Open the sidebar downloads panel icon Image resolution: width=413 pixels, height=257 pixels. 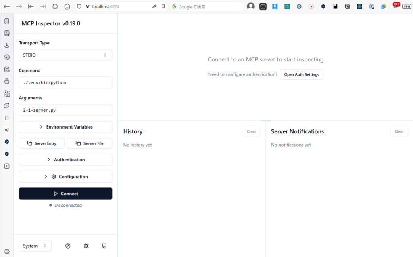[7, 45]
